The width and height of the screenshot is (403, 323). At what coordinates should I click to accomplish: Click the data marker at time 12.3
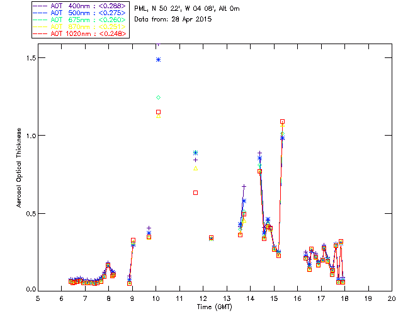click(211, 238)
